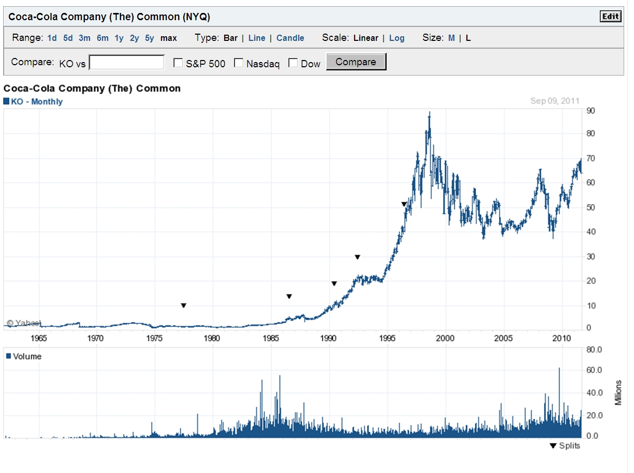Set range to 2y
Screen dimensions: 634x473
coord(134,38)
